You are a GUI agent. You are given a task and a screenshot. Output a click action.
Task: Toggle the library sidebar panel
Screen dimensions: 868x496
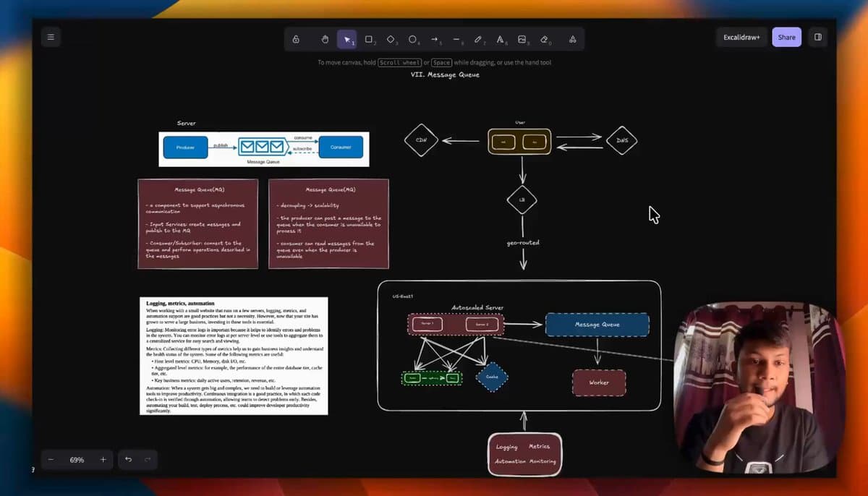tap(817, 37)
